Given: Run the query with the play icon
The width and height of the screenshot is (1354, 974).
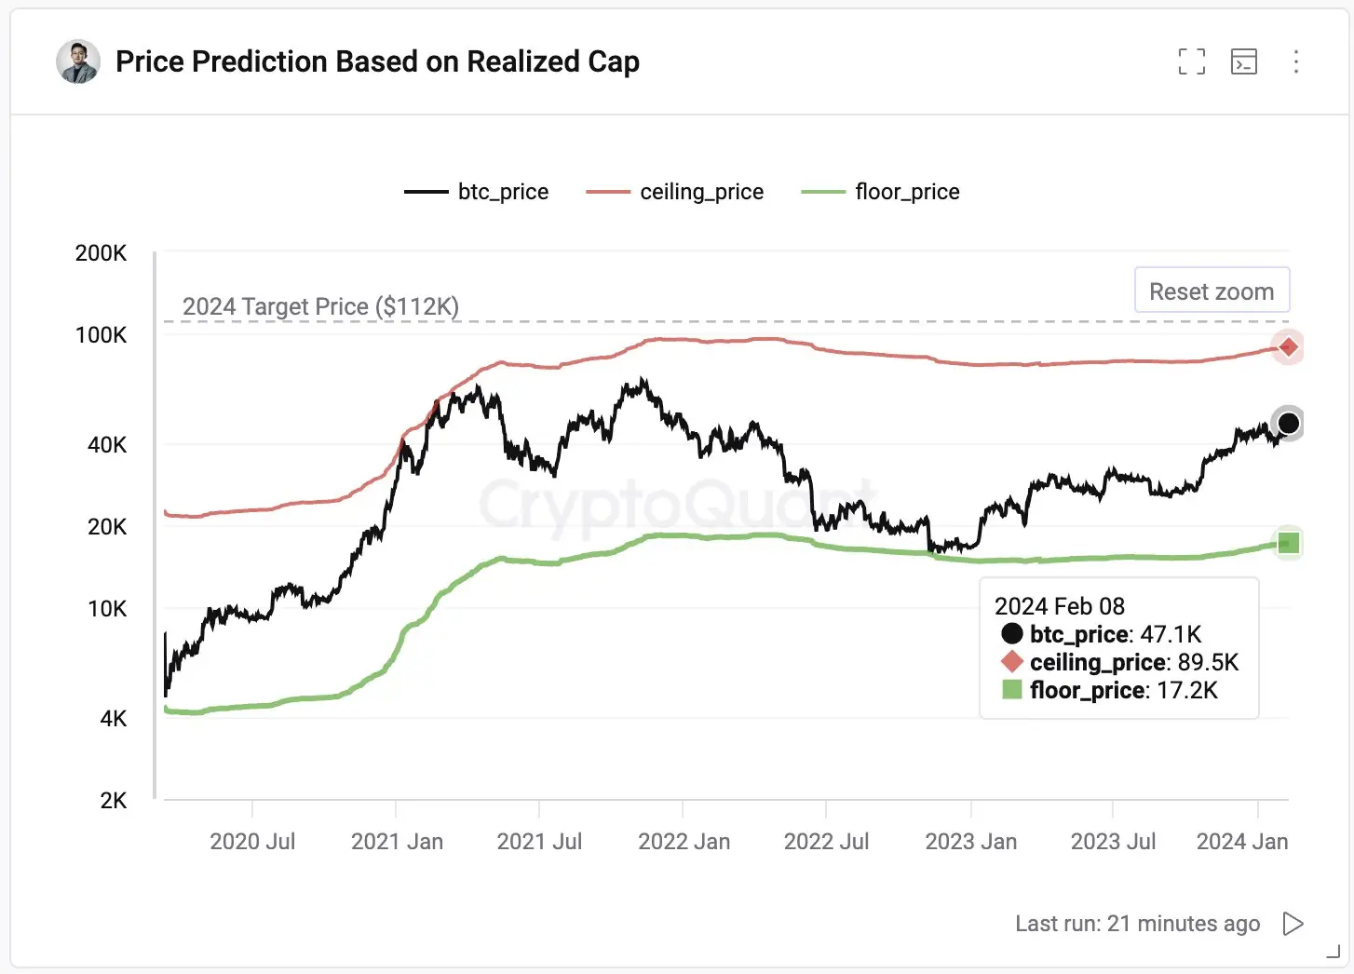Looking at the screenshot, I should 1293,923.
